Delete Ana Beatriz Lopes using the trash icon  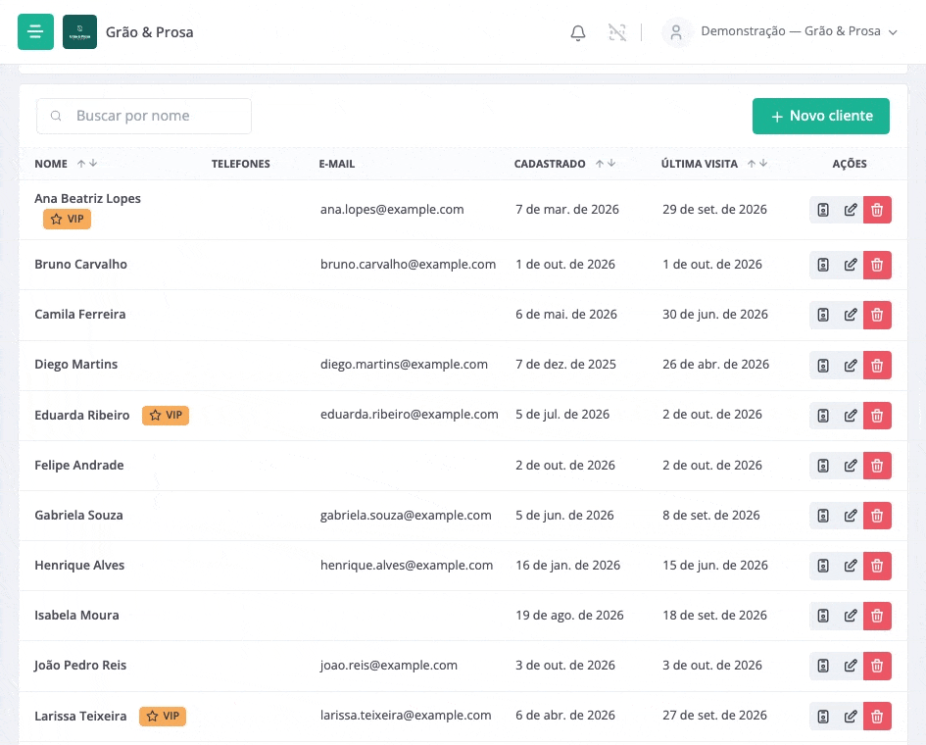pos(877,210)
